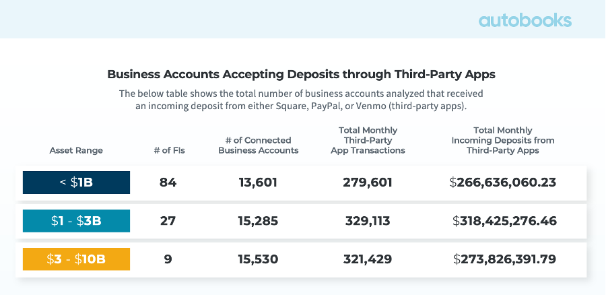Click the 321,429 transactions value
This screenshot has height=295, width=606.
tap(368, 259)
